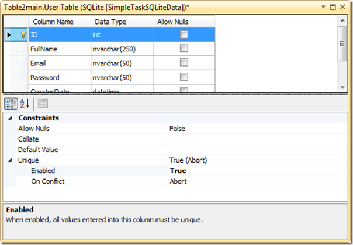
Task: Tick Allow Nulls for the Password column
Action: coord(184,77)
